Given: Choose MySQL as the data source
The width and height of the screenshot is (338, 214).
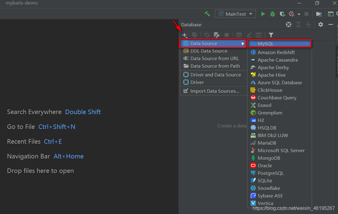Looking at the screenshot, I should 267,43.
